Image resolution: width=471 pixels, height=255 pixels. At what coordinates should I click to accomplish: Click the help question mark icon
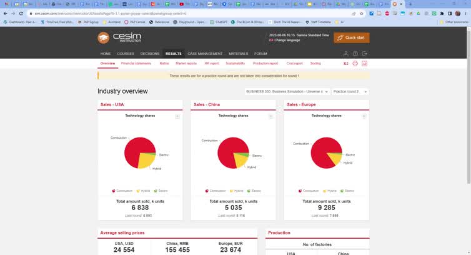(x=355, y=54)
